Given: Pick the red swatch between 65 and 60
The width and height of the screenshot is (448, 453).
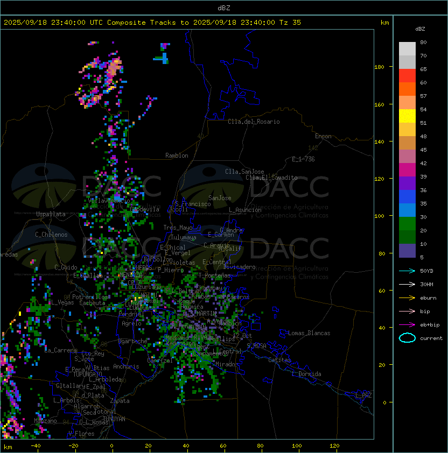Looking at the screenshot, I should (x=407, y=76).
